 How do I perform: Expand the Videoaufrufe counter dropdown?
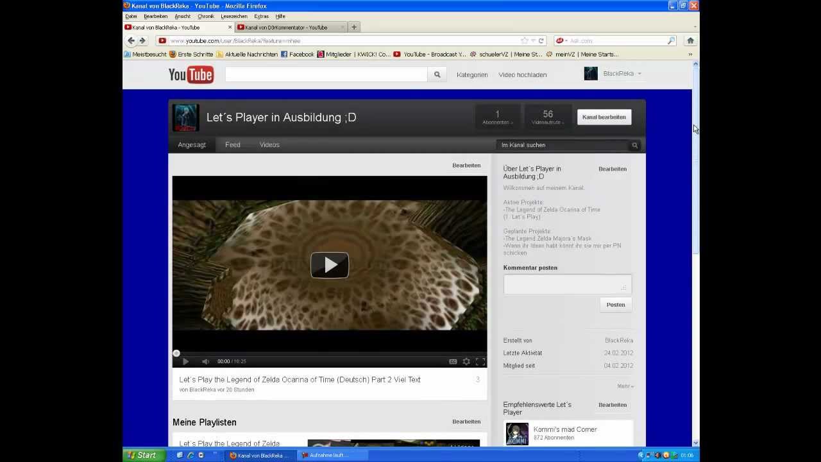(x=548, y=117)
